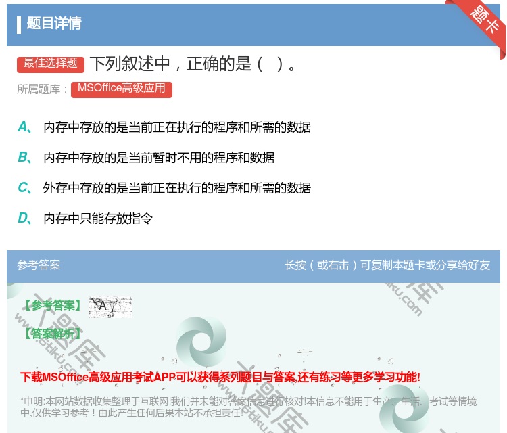Click the 【答案解析】 green label

coord(53,334)
